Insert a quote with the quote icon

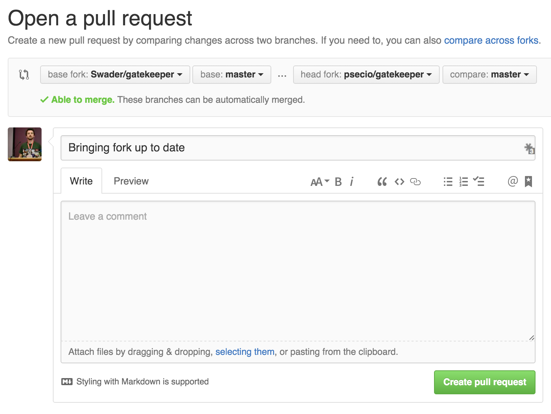382,182
